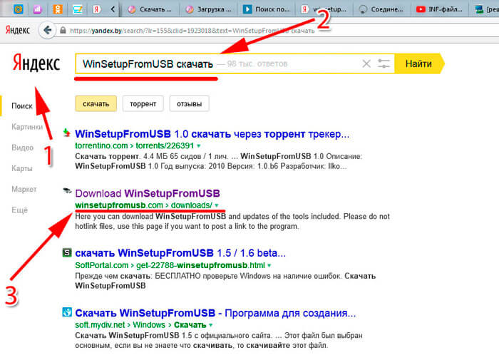This screenshot has width=499, height=360.
Task: Click the browser back arrow button
Action: (x=48, y=31)
